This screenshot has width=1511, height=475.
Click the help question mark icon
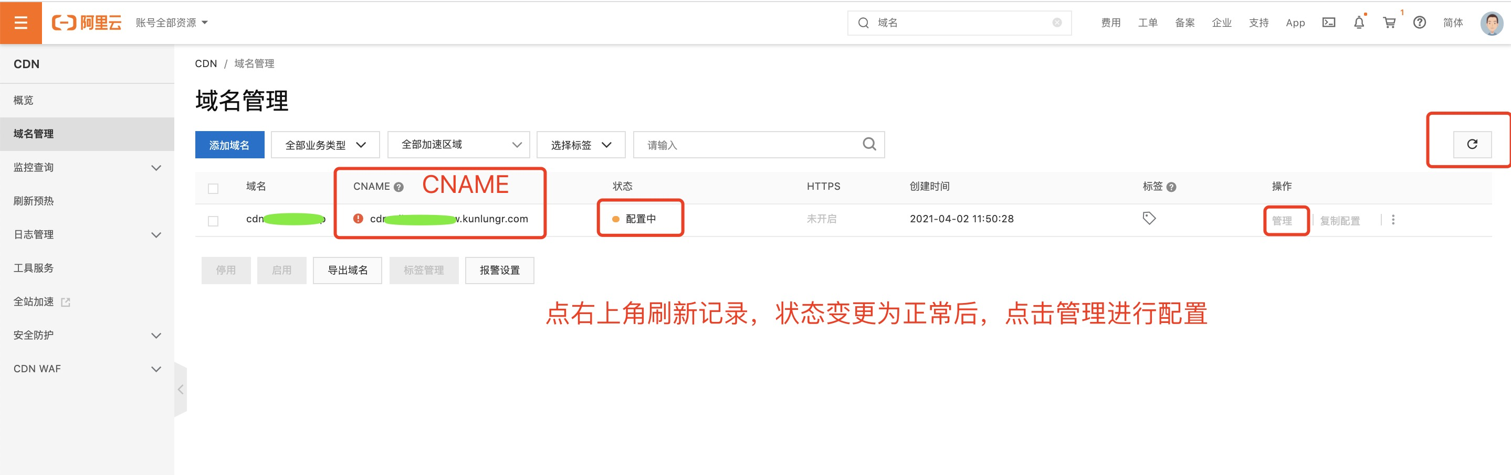click(x=1419, y=23)
